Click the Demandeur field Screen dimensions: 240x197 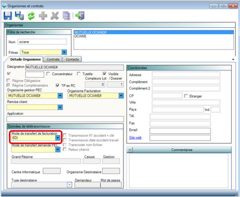click(x=87, y=185)
